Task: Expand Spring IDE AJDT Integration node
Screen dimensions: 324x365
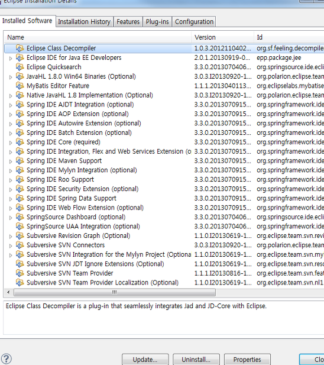Action: [11, 105]
